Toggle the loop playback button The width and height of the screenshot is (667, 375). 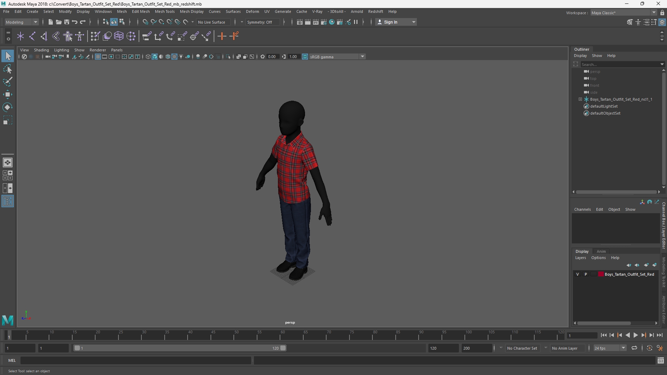[x=634, y=348]
